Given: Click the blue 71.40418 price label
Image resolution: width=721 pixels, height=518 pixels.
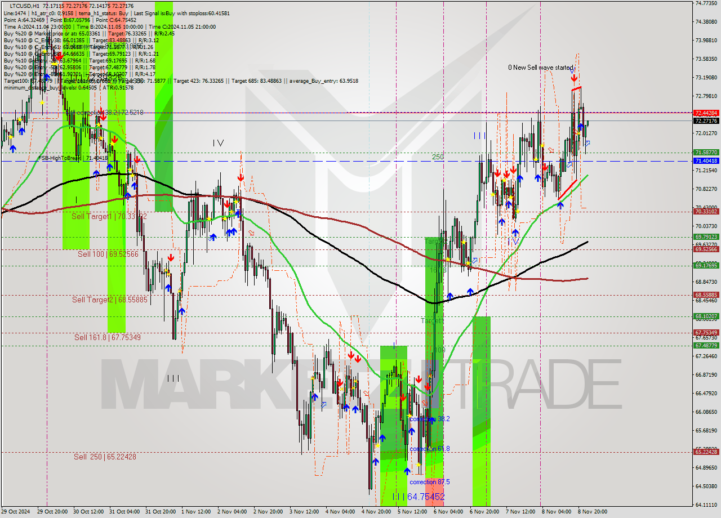Looking at the screenshot, I should (706, 161).
